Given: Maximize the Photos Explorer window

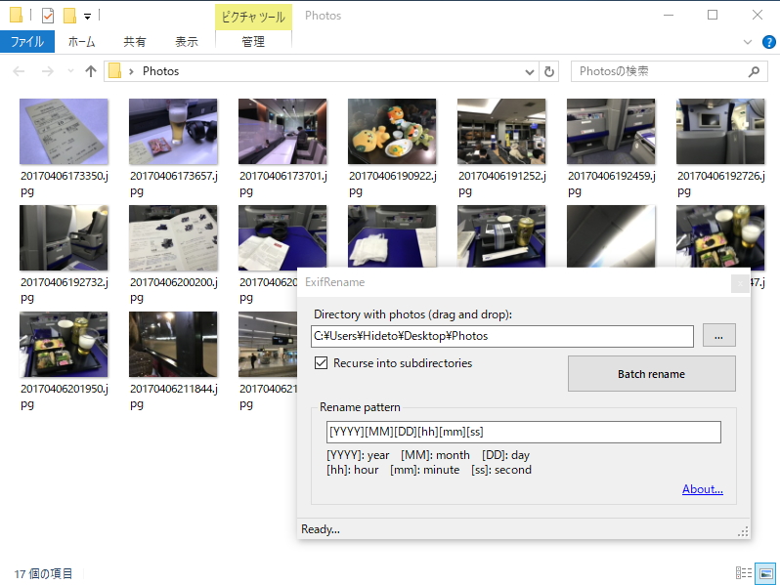Looking at the screenshot, I should point(713,16).
